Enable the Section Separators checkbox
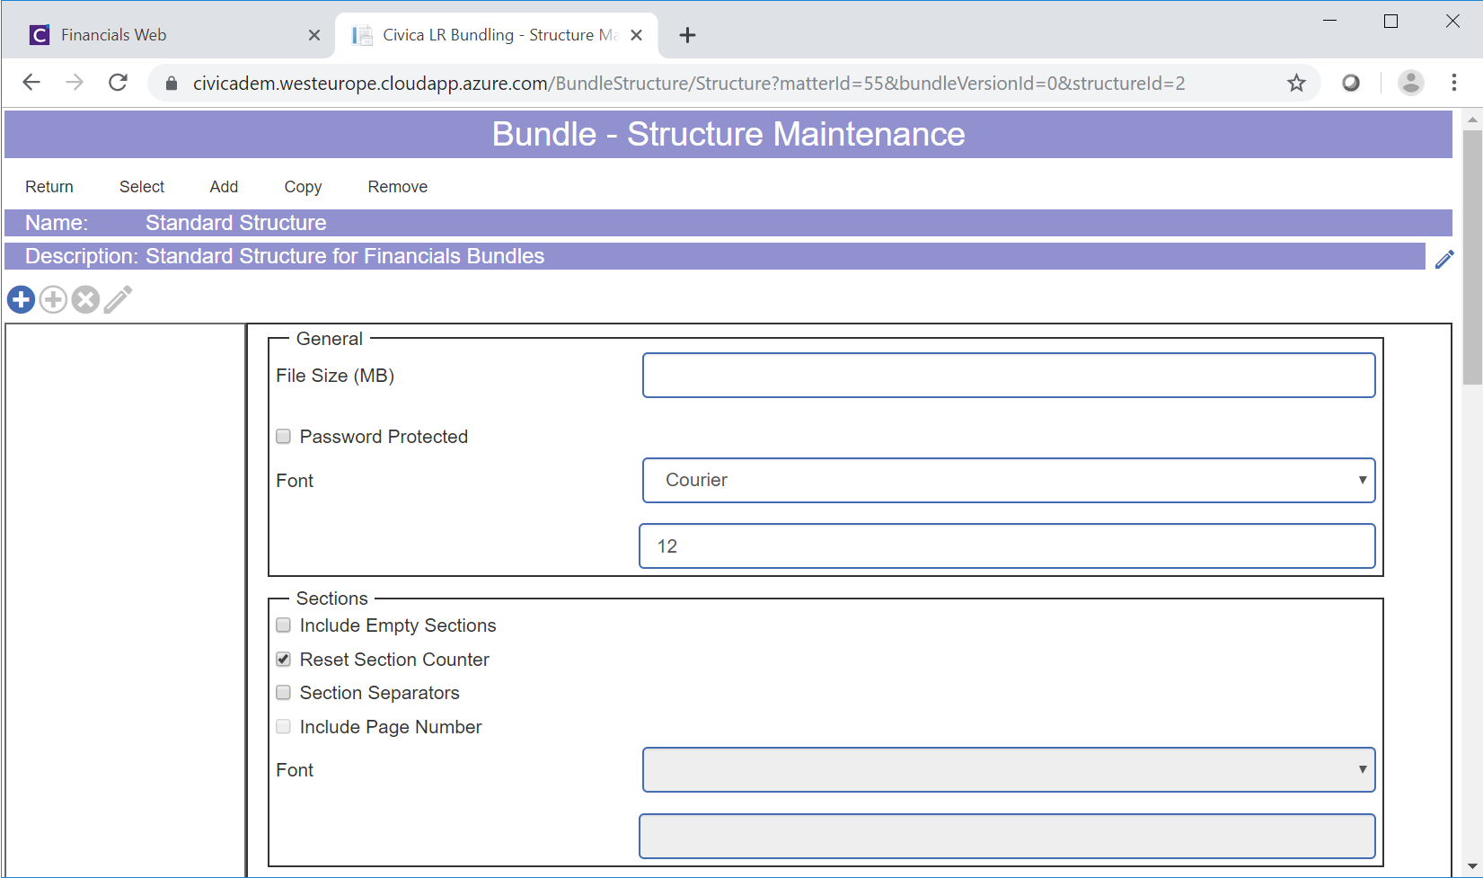 283,693
